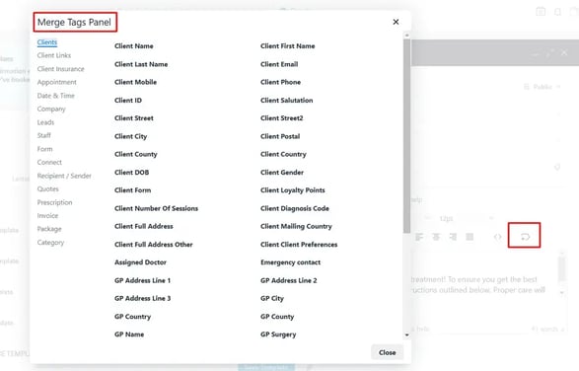The width and height of the screenshot is (579, 371).
Task: Select the align right icon
Action: click(453, 237)
